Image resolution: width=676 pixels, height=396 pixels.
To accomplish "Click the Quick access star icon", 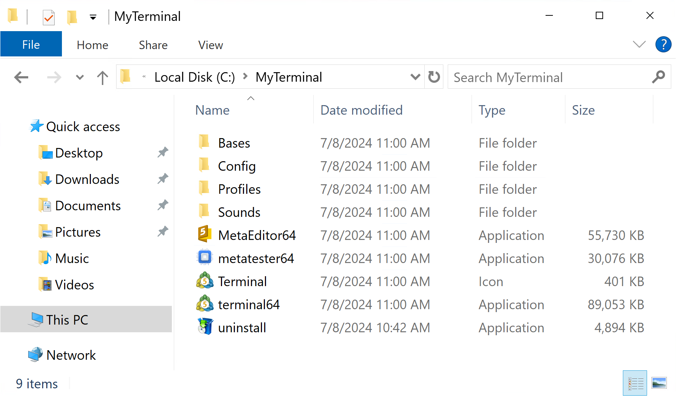I will (36, 126).
